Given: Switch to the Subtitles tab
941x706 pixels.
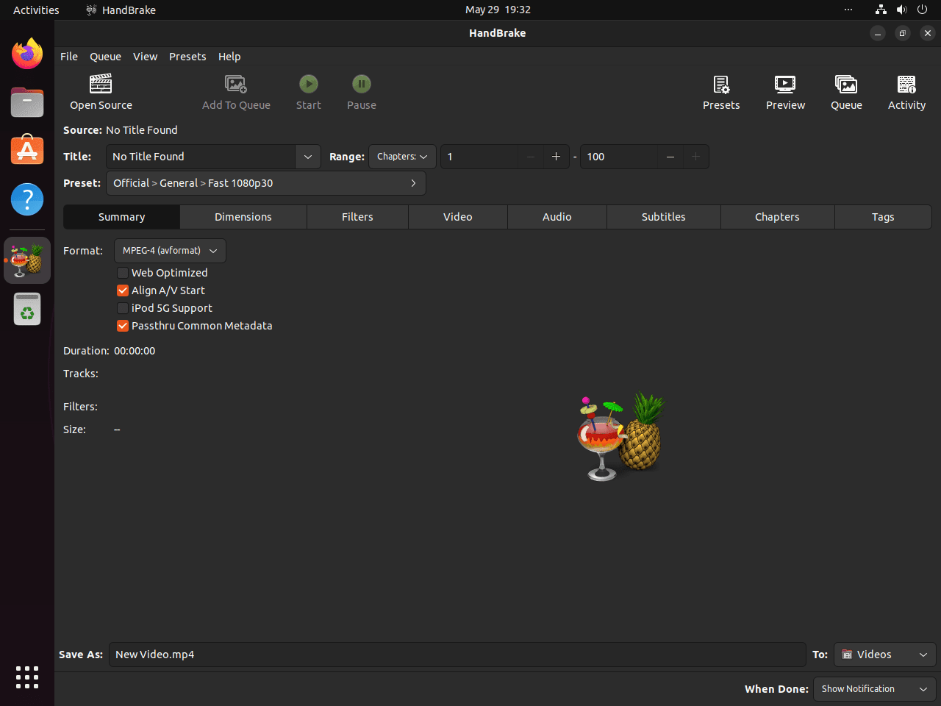Looking at the screenshot, I should [x=664, y=217].
